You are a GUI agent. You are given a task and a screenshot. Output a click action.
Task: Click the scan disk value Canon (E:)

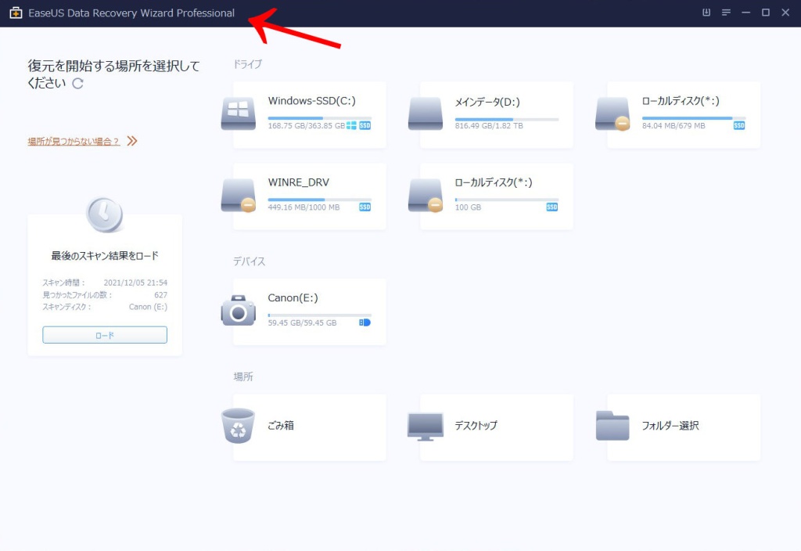(148, 307)
